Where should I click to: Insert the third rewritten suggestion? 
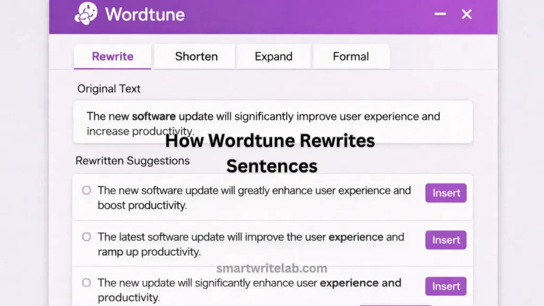click(446, 286)
